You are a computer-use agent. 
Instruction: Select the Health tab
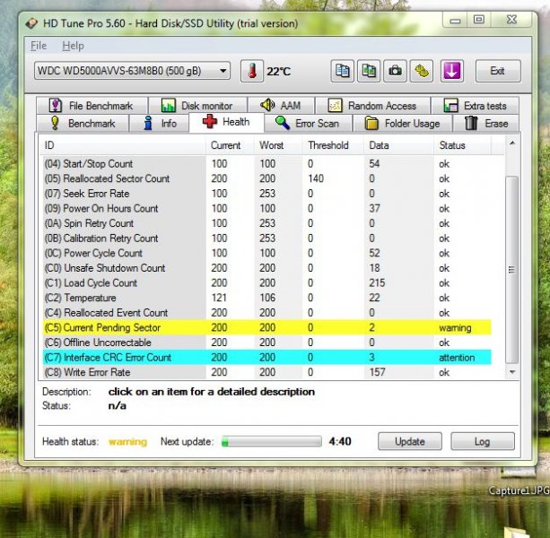pos(226,122)
